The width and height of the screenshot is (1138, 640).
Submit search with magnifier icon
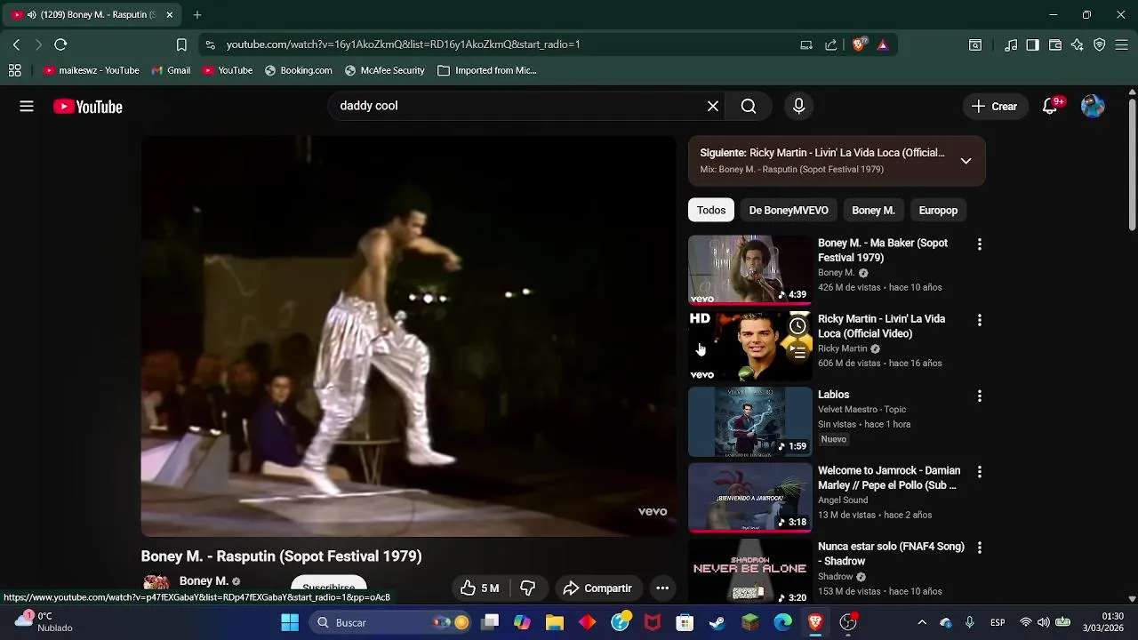click(749, 107)
